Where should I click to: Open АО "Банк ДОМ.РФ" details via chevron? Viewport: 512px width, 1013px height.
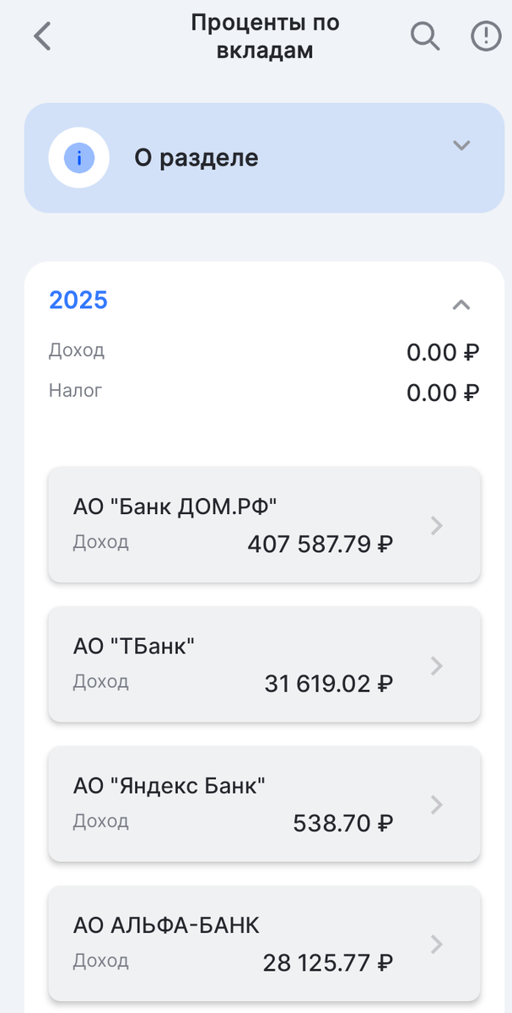point(435,525)
